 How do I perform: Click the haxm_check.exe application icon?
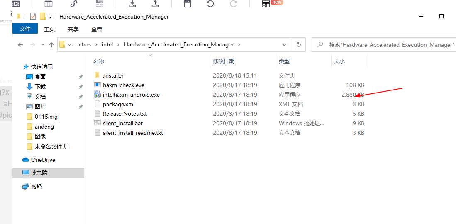(97, 85)
